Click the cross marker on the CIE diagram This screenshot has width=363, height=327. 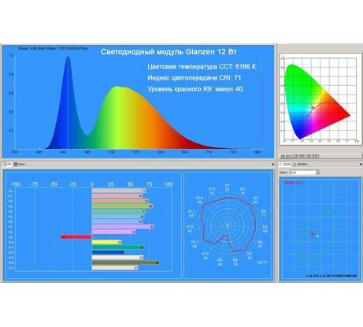click(x=313, y=108)
